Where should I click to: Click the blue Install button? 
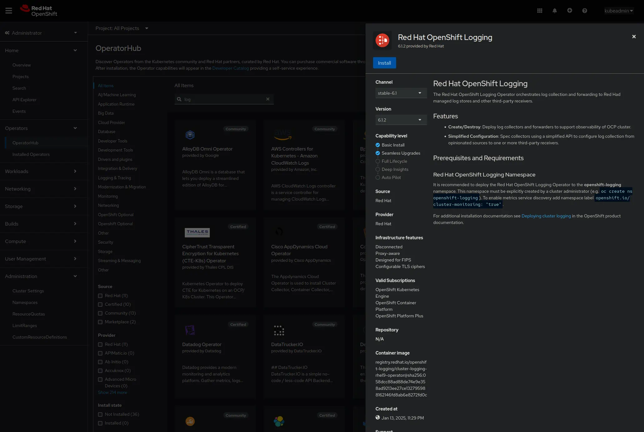384,63
